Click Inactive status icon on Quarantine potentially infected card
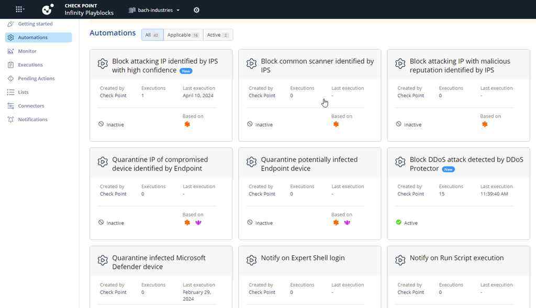Image resolution: width=536 pixels, height=308 pixels. coord(250,222)
